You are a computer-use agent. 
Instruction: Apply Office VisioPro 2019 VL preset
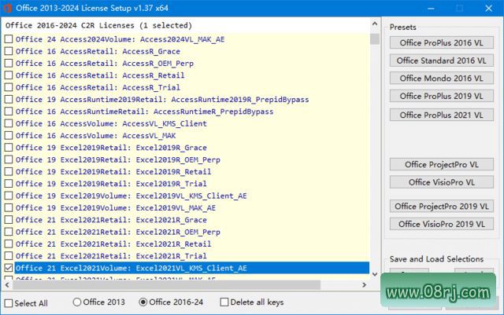[x=442, y=224]
